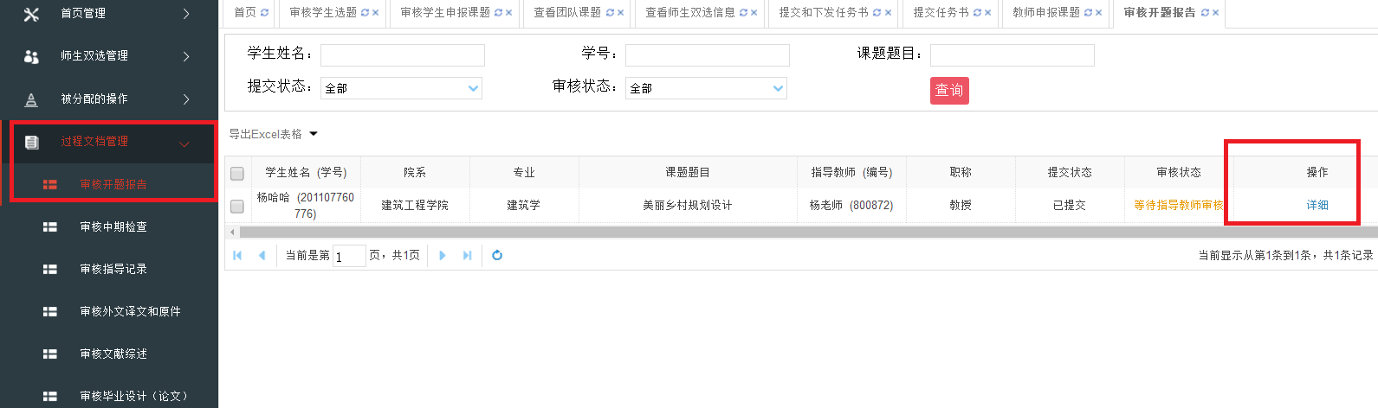The image size is (1378, 408).
Task: Go to first page arrow icon
Action: click(237, 255)
